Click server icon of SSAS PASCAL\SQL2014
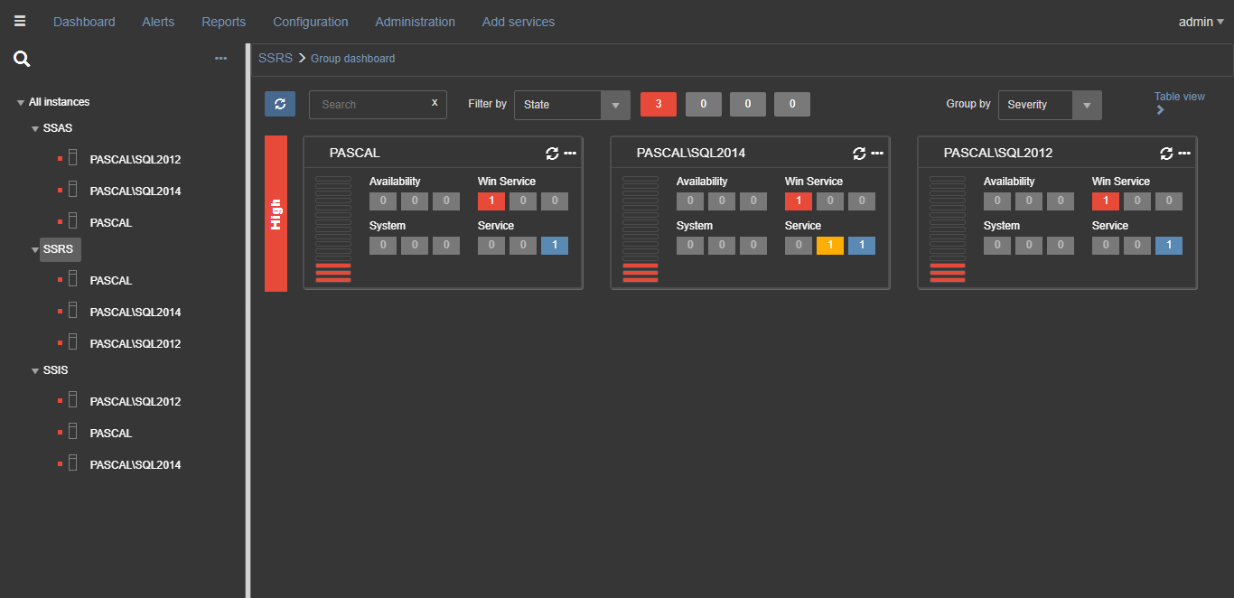The height and width of the screenshot is (598, 1234). tap(73, 191)
